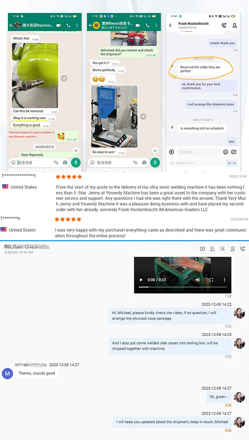This screenshot has width=249, height=442.
Task: Open fullscreen on the video player
Action: 211,280
